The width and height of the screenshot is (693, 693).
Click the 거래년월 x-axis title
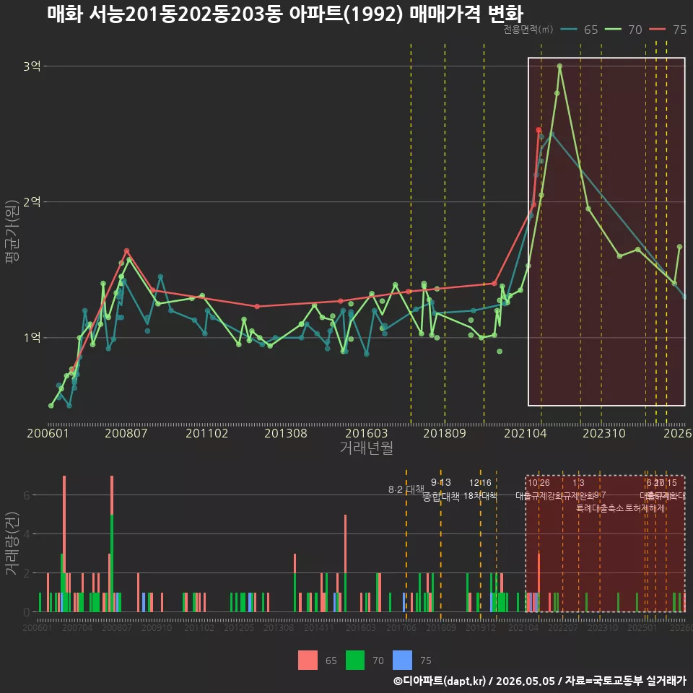click(367, 448)
